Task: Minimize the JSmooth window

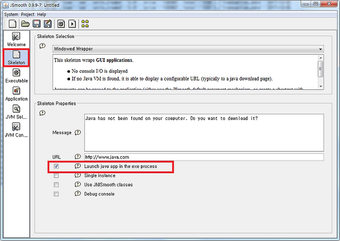Action: tap(306, 4)
